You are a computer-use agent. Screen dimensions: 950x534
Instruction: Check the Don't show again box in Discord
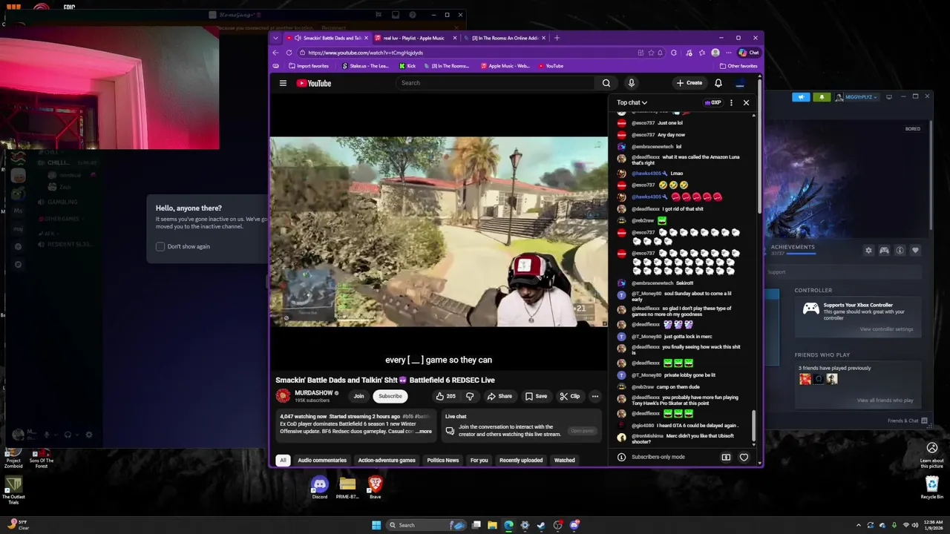pyautogui.click(x=160, y=246)
